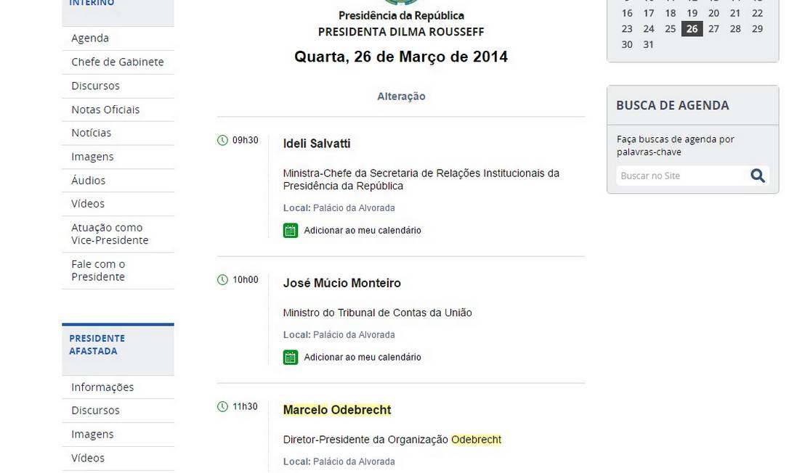The height and width of the screenshot is (473, 789).
Task: Click clock icon beside 10h00
Action: point(223,279)
